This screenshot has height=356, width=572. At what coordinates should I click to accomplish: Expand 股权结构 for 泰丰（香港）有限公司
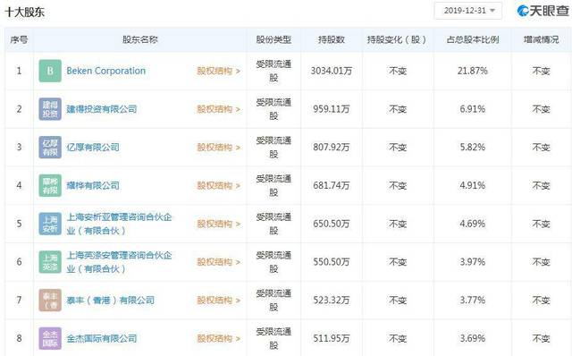(218, 301)
